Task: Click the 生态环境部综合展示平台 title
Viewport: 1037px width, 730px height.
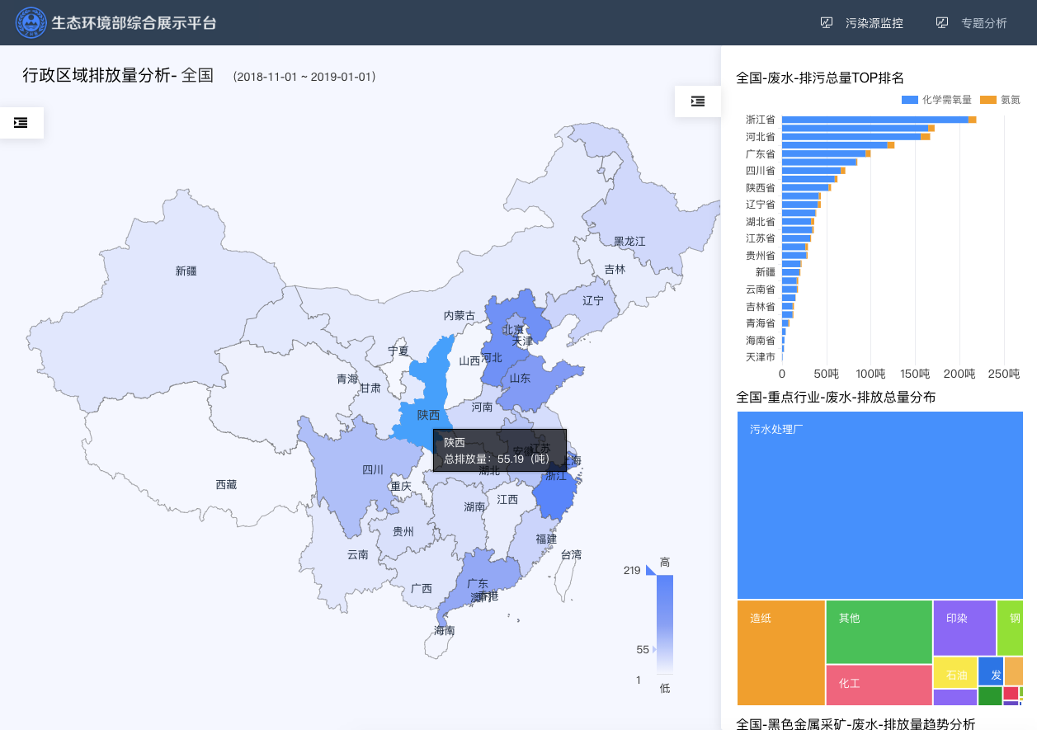Action: click(x=134, y=23)
